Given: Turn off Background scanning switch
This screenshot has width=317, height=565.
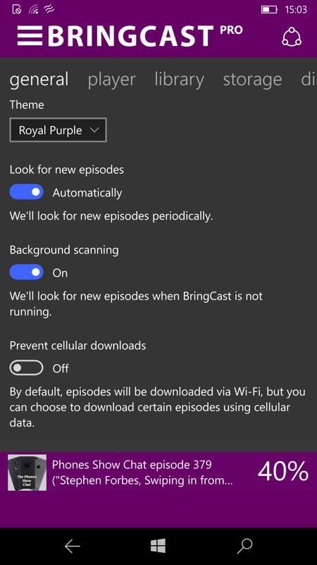Looking at the screenshot, I should pyautogui.click(x=26, y=272).
